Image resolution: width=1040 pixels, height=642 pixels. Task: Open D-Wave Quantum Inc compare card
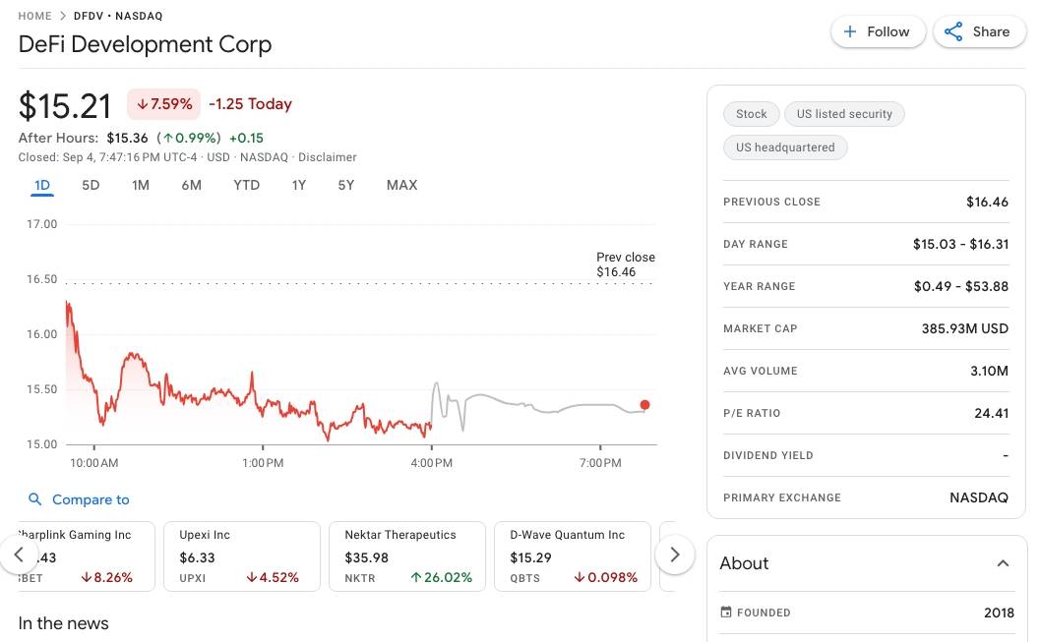[573, 555]
